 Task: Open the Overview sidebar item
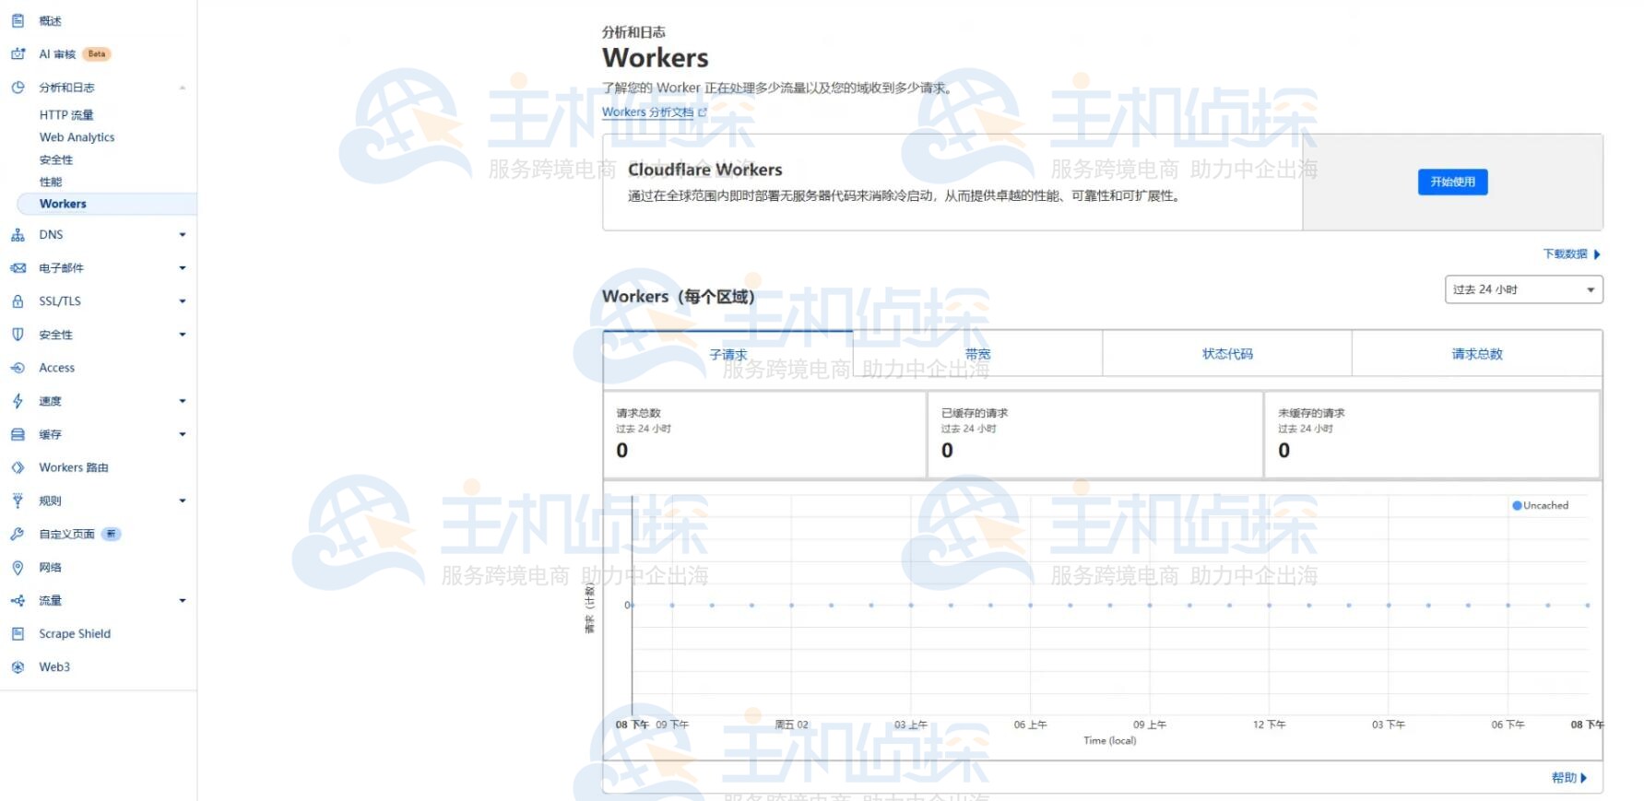tap(51, 20)
